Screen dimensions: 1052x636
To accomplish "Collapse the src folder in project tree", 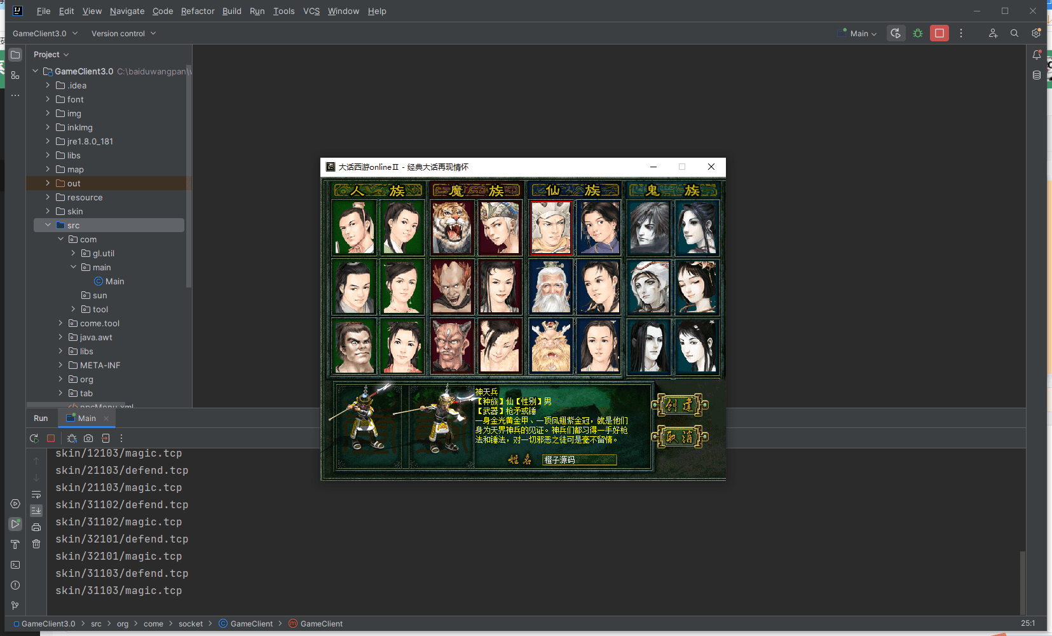I will pyautogui.click(x=48, y=225).
